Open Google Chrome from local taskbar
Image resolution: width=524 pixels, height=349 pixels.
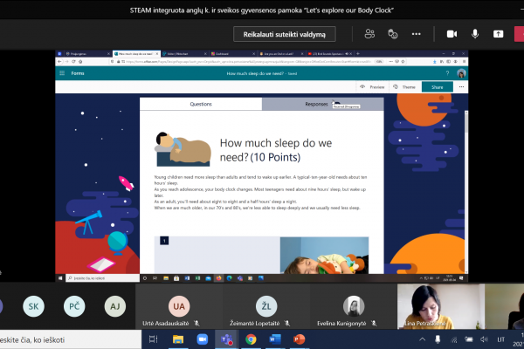(x=251, y=339)
